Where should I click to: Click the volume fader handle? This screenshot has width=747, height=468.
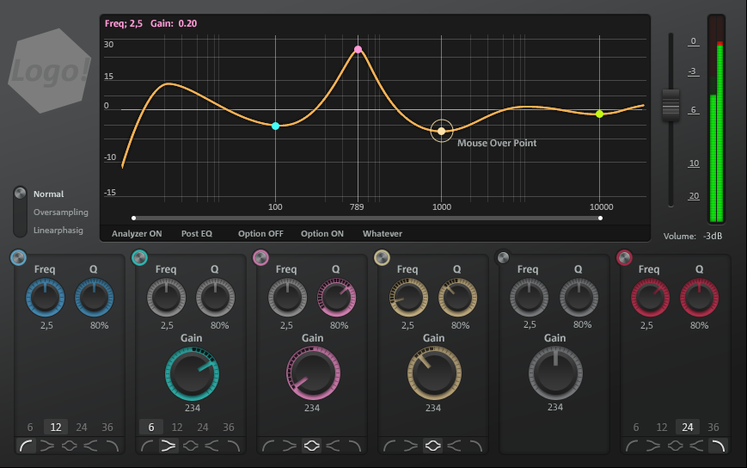click(x=670, y=104)
